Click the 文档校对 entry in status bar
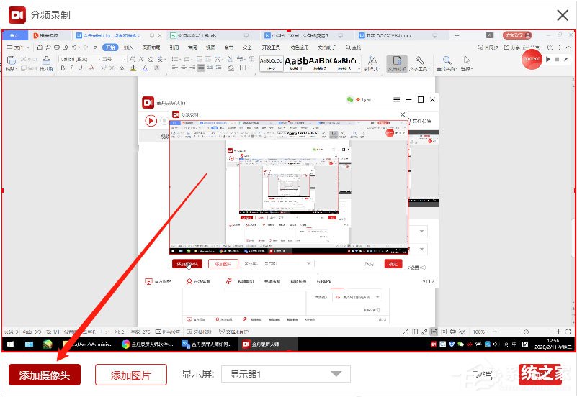 pyautogui.click(x=199, y=332)
